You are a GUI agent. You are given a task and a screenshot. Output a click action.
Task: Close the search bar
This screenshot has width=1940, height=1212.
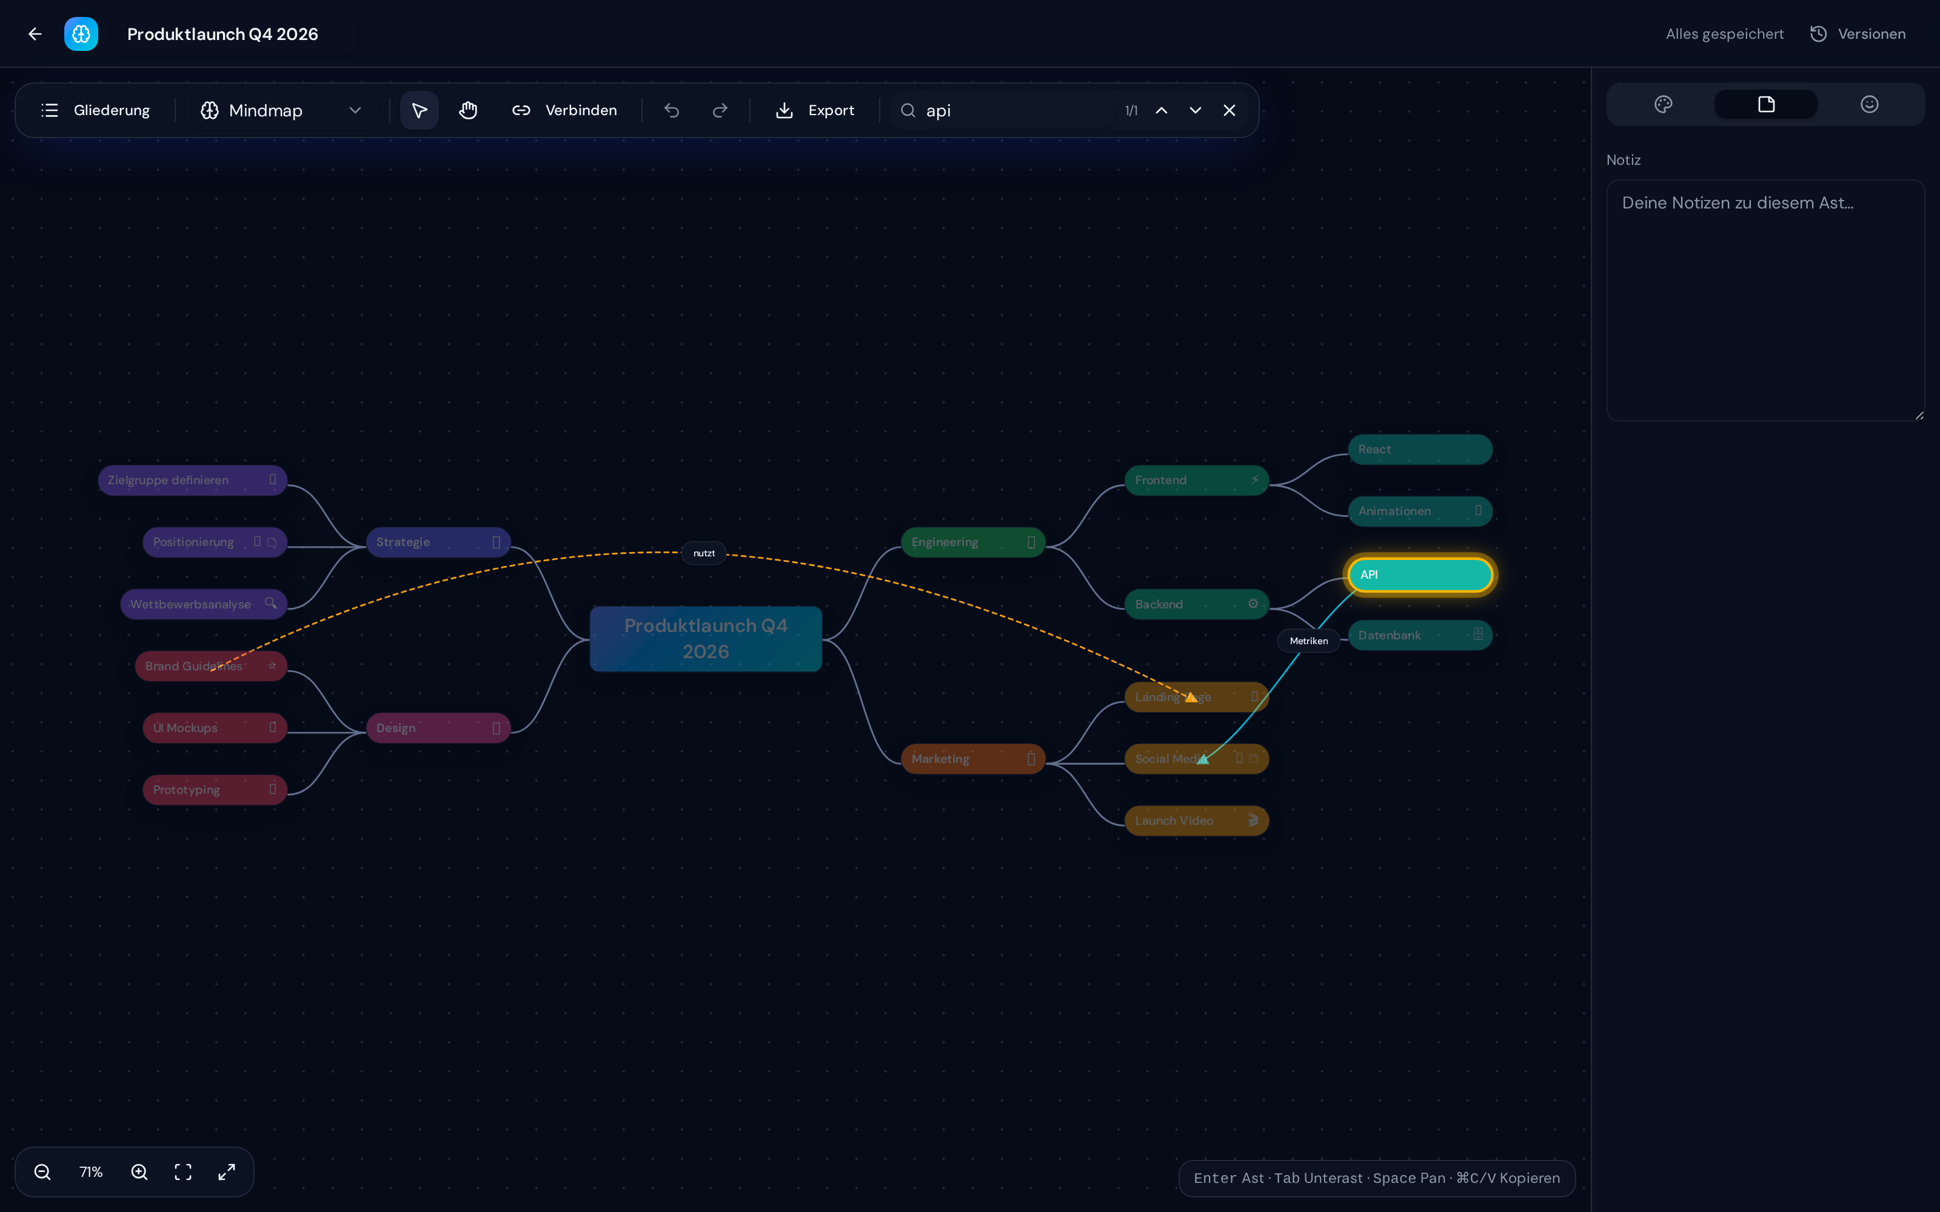coord(1229,110)
